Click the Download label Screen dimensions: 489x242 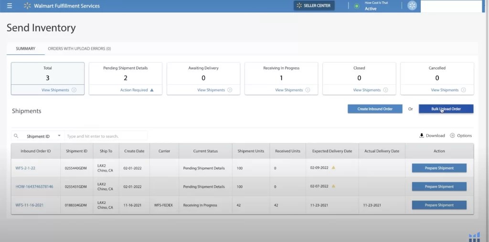coord(436,136)
